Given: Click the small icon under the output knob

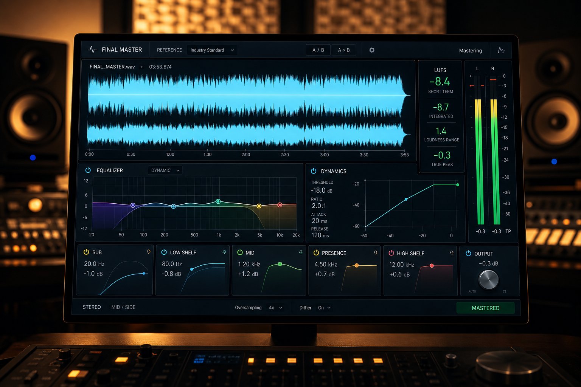Looking at the screenshot, I should [504, 291].
